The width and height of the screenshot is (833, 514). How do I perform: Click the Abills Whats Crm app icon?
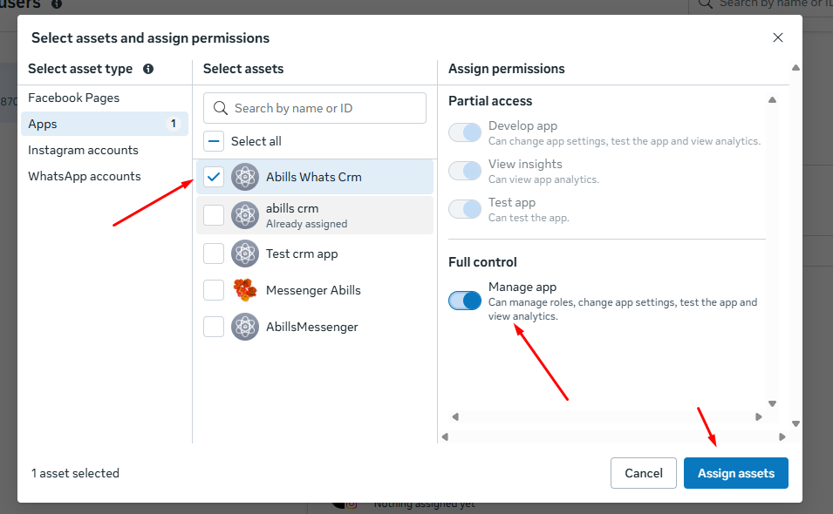click(245, 177)
